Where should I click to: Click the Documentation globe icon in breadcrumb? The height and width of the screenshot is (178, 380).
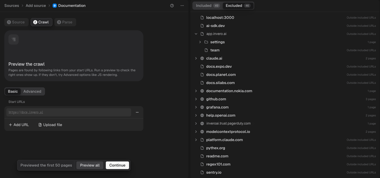coord(54,6)
